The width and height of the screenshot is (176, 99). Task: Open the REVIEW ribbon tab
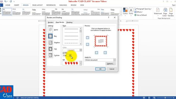point(73,5)
